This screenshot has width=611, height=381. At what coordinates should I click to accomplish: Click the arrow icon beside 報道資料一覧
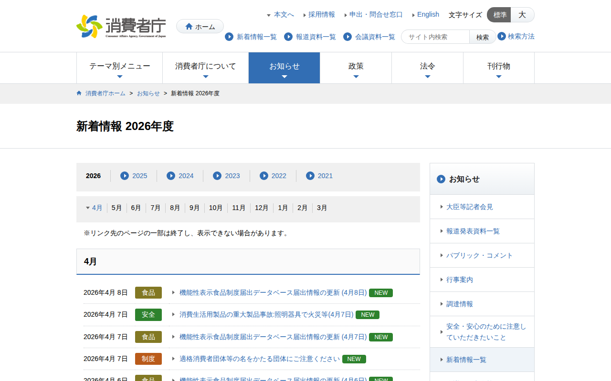[288, 37]
